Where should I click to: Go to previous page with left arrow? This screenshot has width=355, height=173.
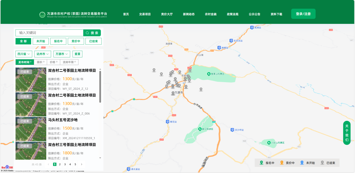48,164
